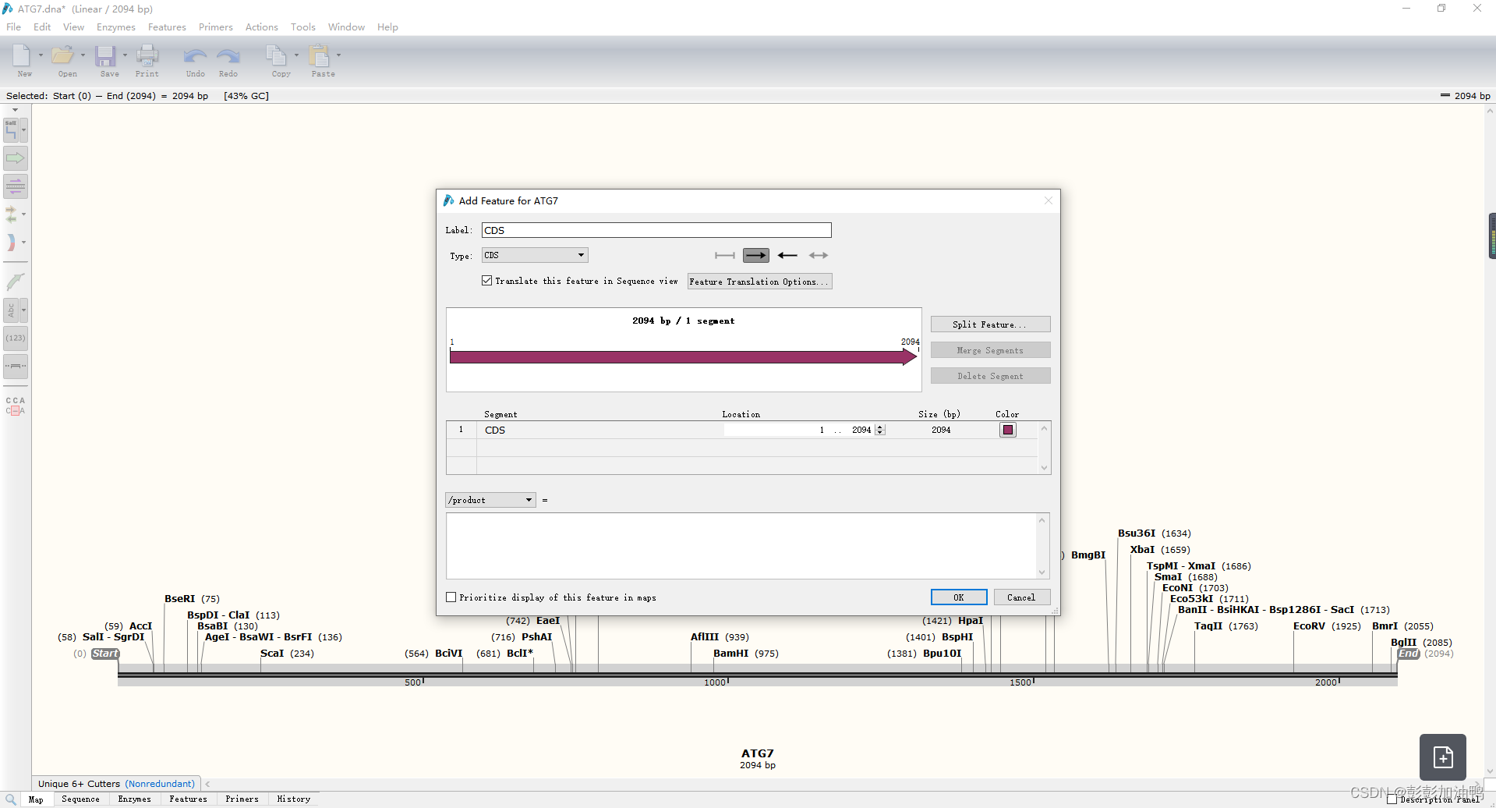Click the dotted line-break side icon
The height and width of the screenshot is (808, 1496).
coord(16,367)
